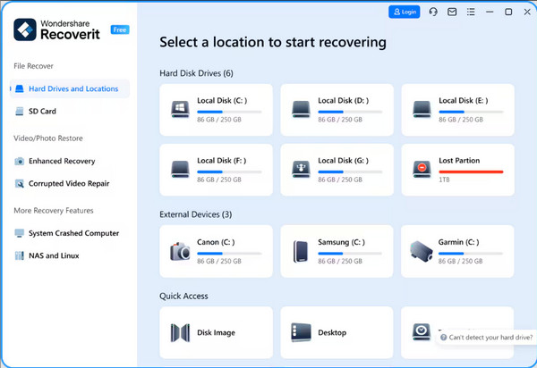The height and width of the screenshot is (368, 537).
Task: Select the Local Disk (G:) USB icon
Action: (301, 169)
